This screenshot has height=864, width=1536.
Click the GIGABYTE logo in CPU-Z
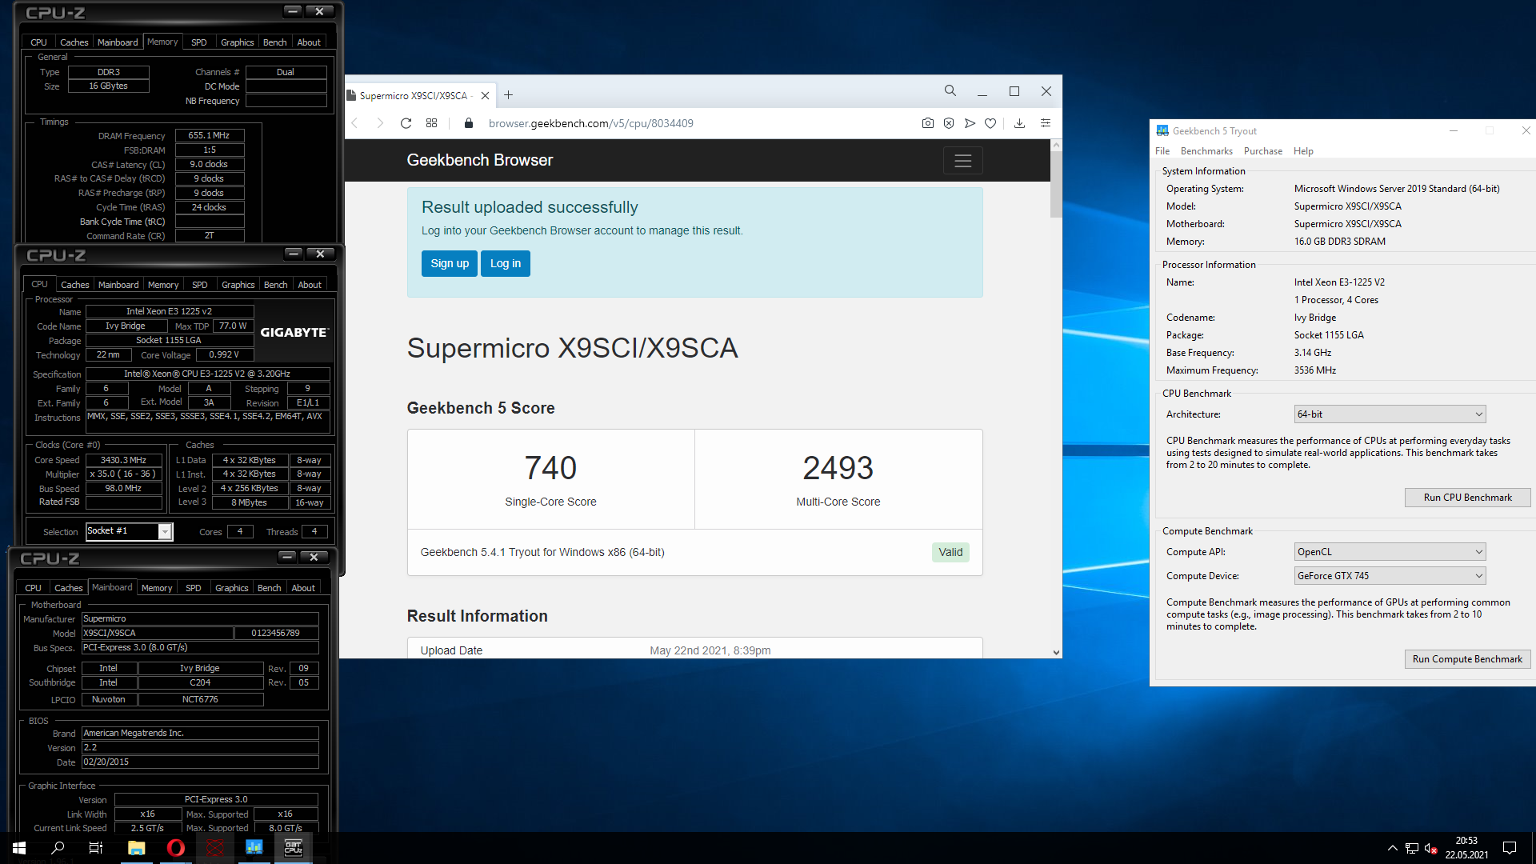click(x=294, y=332)
